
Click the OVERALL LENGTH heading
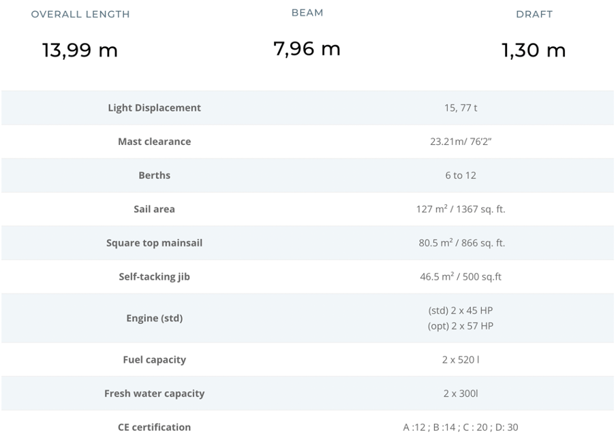[80, 14]
